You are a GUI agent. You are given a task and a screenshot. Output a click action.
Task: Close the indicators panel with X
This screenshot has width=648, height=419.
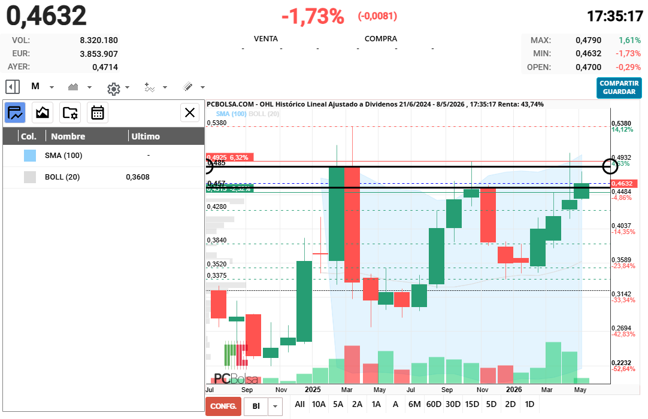click(x=190, y=113)
